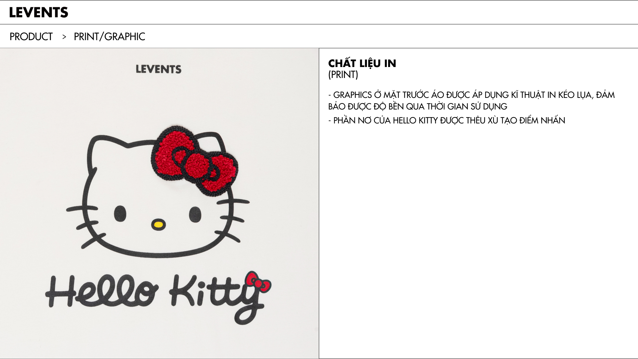This screenshot has height=359, width=638.
Task: Click the LEVENTS print on the shirt
Action: tap(159, 69)
